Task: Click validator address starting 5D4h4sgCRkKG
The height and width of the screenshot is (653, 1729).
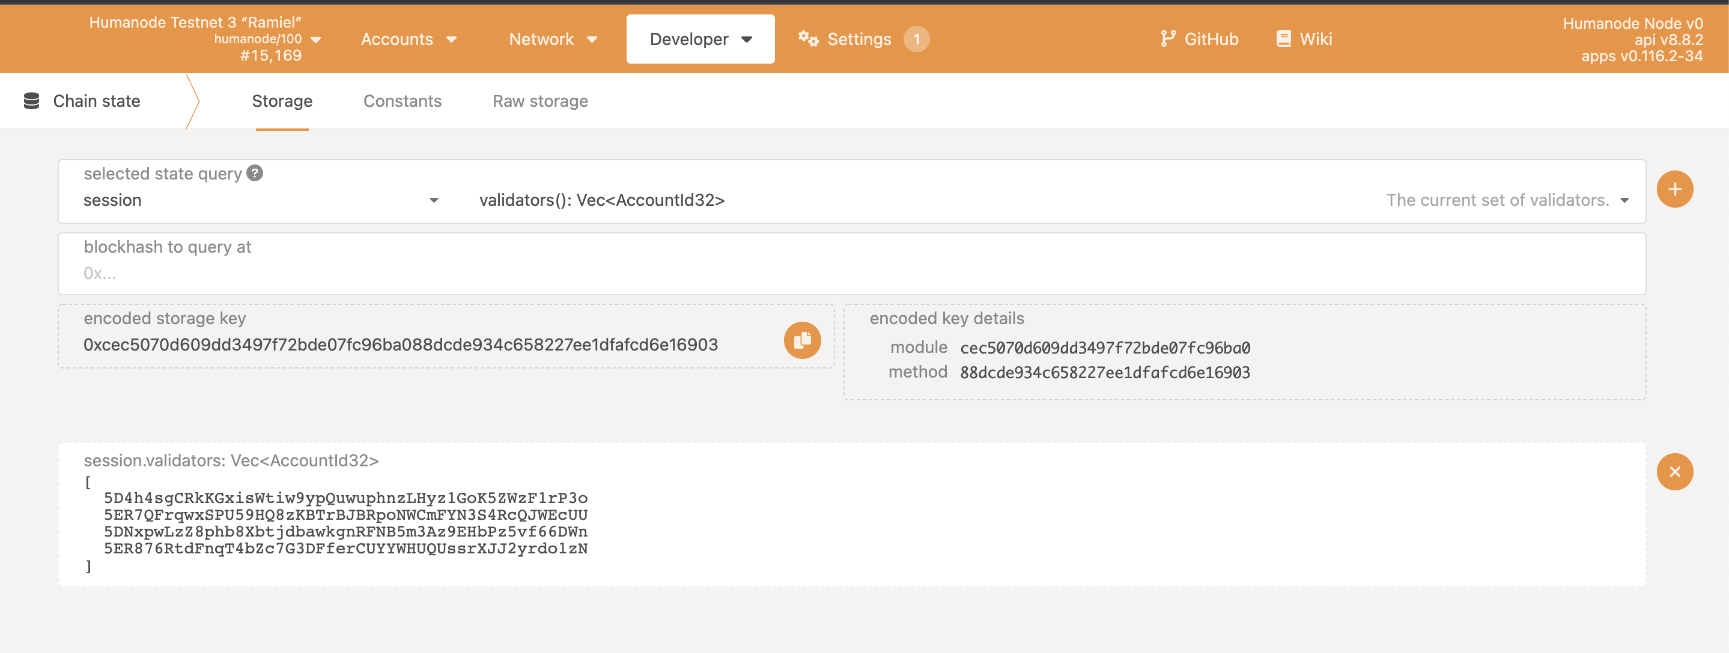Action: pyautogui.click(x=345, y=498)
